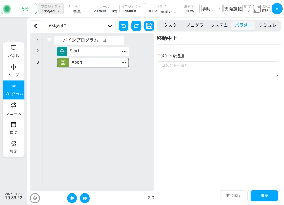Screen dimensions: 284x205
Task: Switch to the Simulation tab
Action: [268, 25]
